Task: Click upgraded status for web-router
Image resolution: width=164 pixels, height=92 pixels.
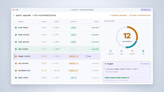Action: tap(95, 49)
